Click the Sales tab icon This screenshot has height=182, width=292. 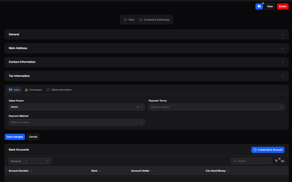(10, 90)
